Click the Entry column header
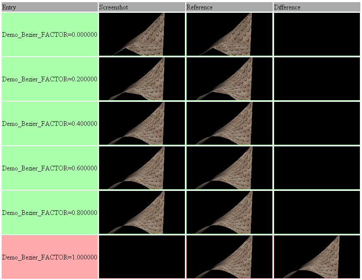Image resolution: width=362 pixels, height=280 pixels. pos(50,7)
